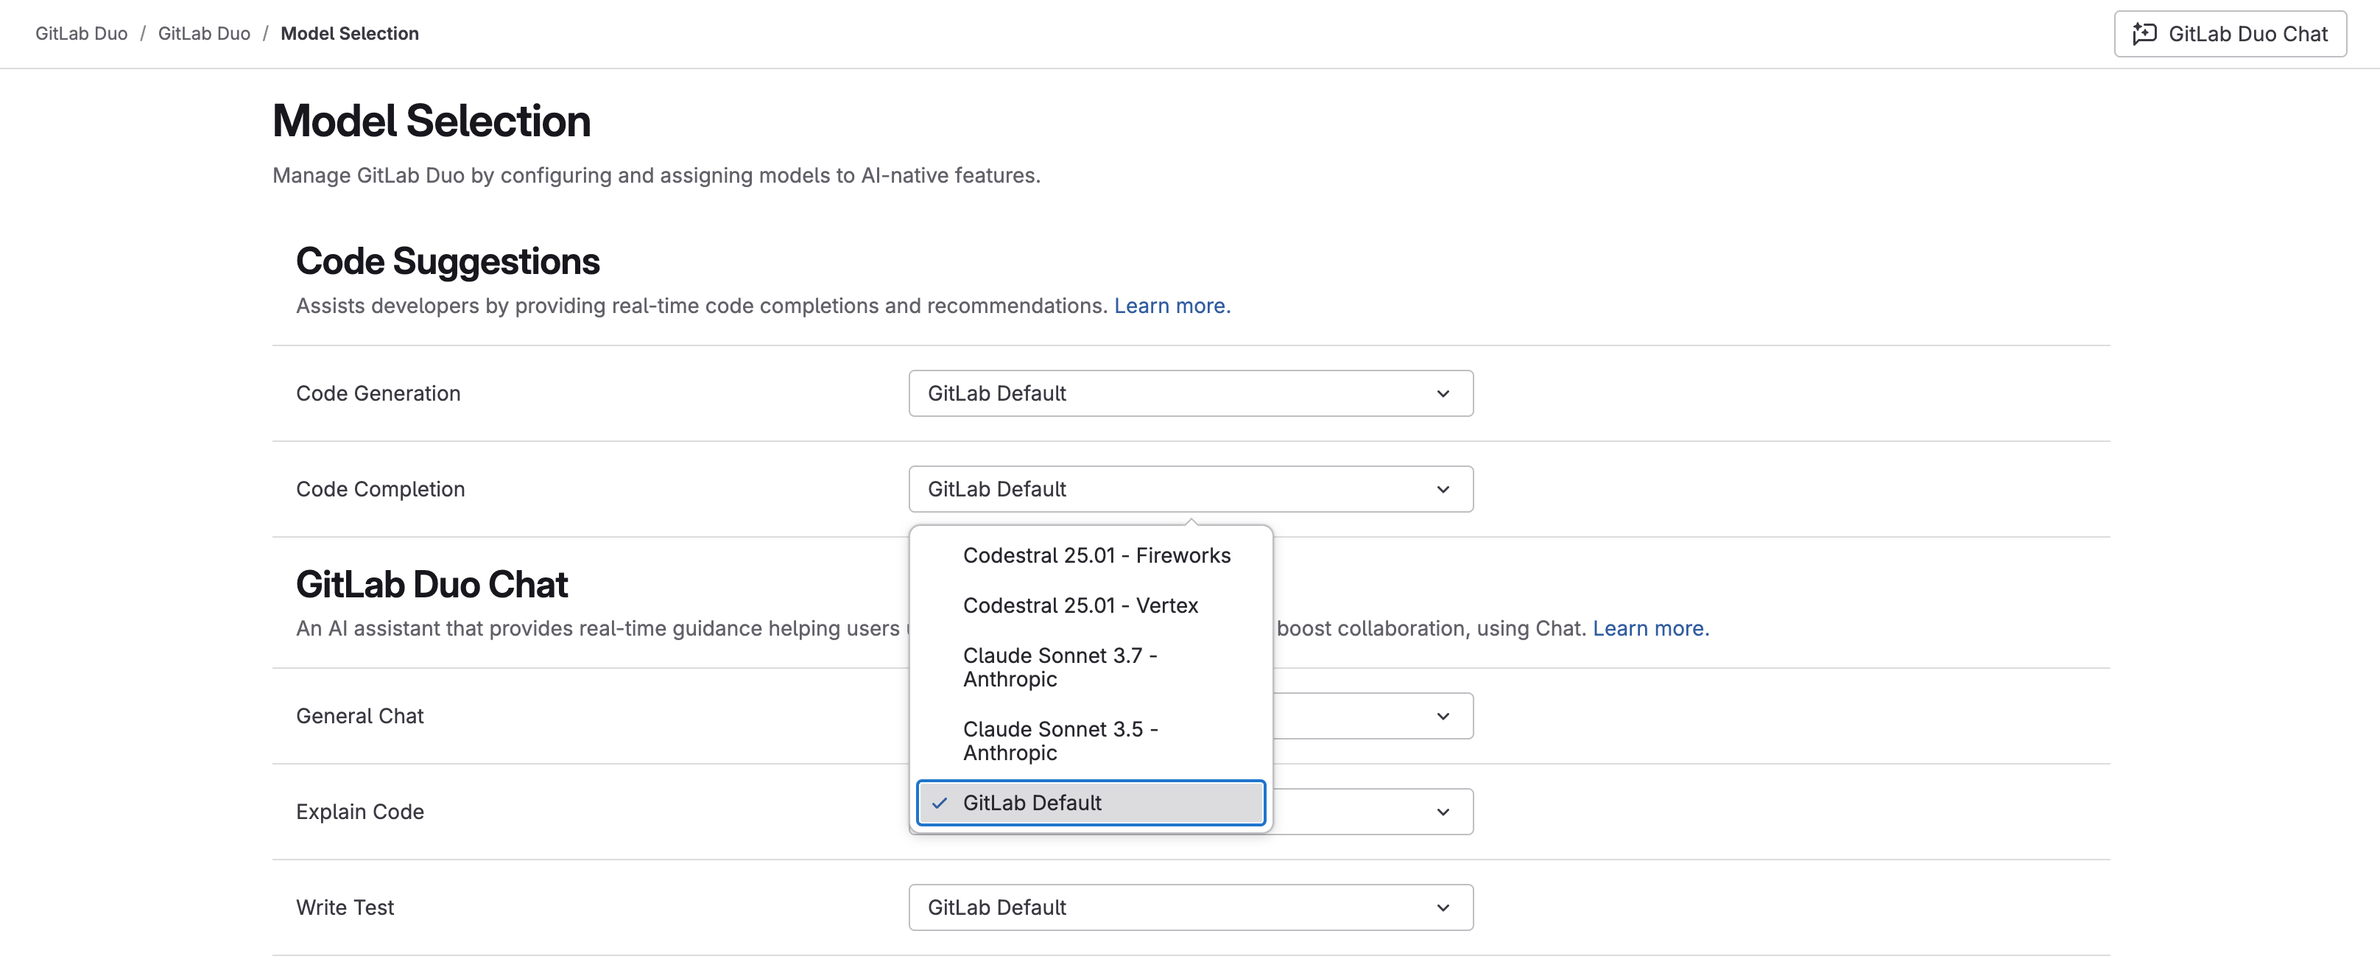Select Claude Sonnet 3.5 - Anthropic model
The width and height of the screenshot is (2380, 959).
coord(1060,740)
